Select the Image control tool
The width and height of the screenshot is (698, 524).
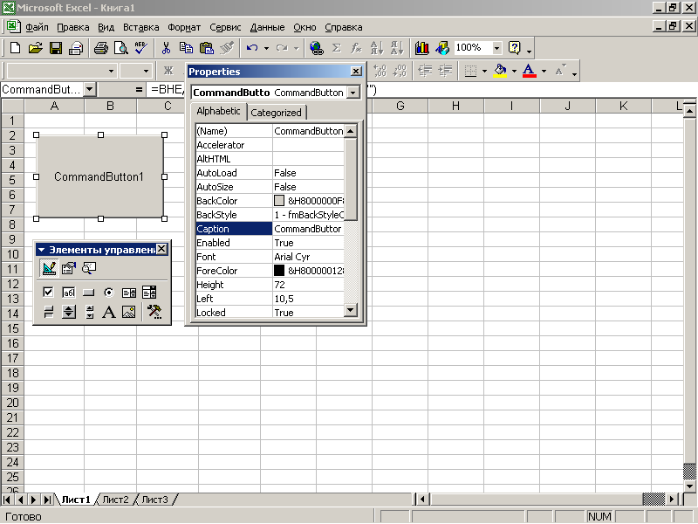(x=128, y=312)
